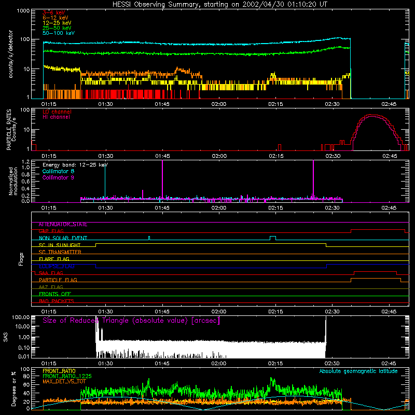Click the 50-100 keV cyan count curve
This screenshot has width=415, height=415.
(197, 44)
